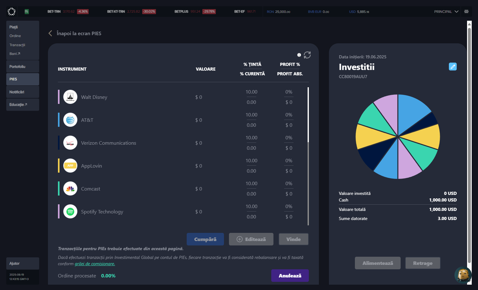Click the Vinde button

tap(294, 239)
